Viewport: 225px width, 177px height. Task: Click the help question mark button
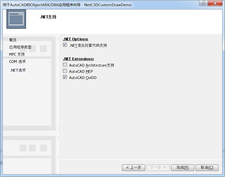203,3
